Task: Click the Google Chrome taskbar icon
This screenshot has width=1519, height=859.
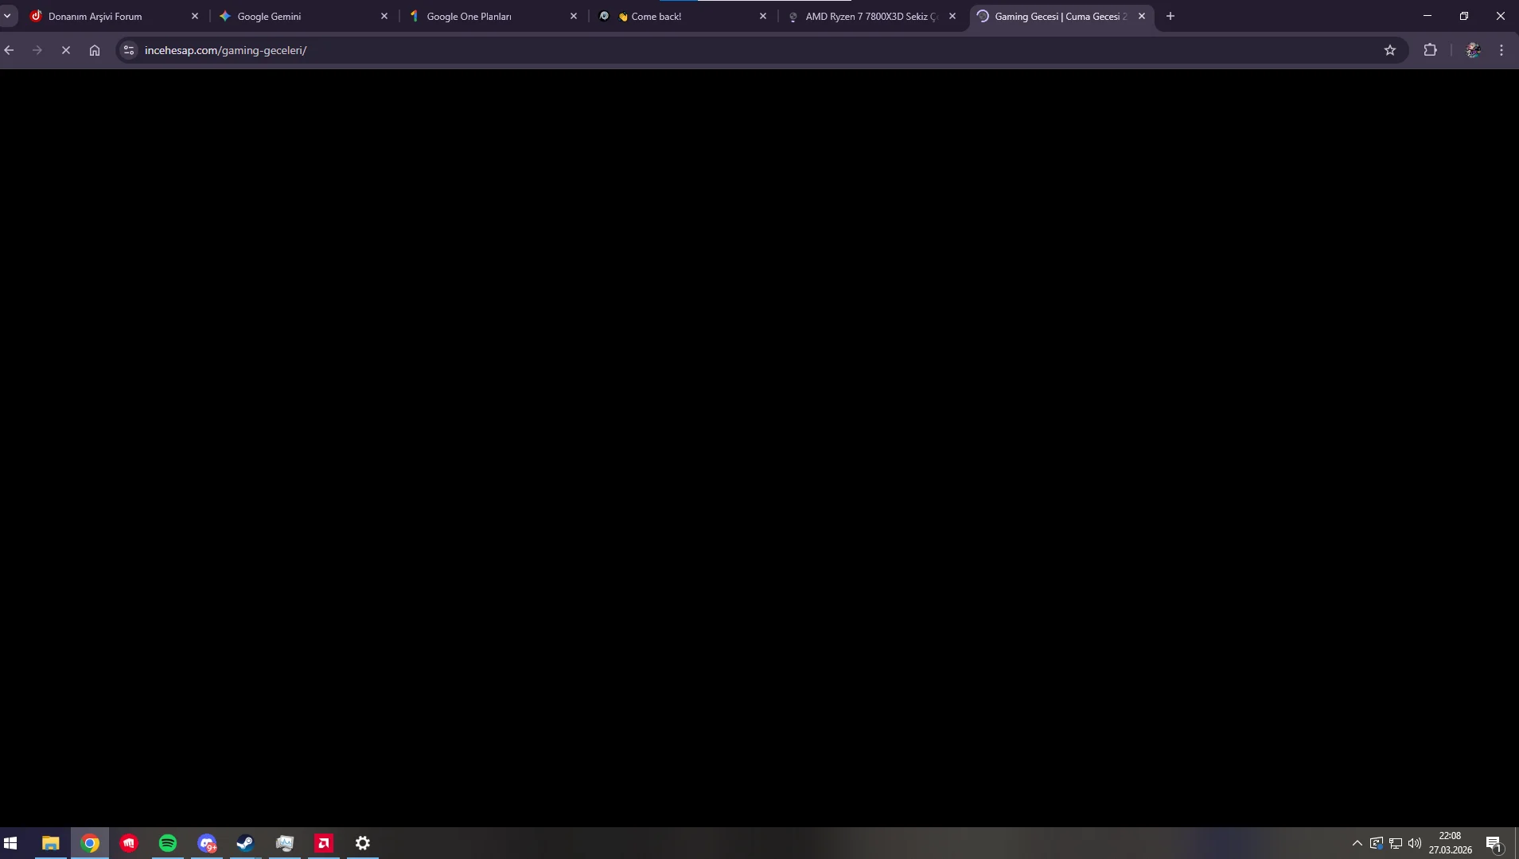Action: click(90, 843)
